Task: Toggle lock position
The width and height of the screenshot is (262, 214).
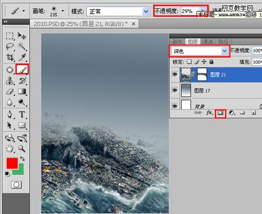Action: coord(204,62)
